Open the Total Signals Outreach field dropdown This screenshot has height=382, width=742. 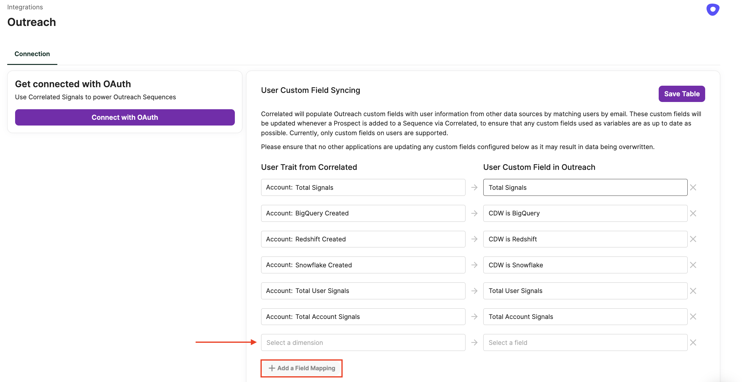pos(585,187)
